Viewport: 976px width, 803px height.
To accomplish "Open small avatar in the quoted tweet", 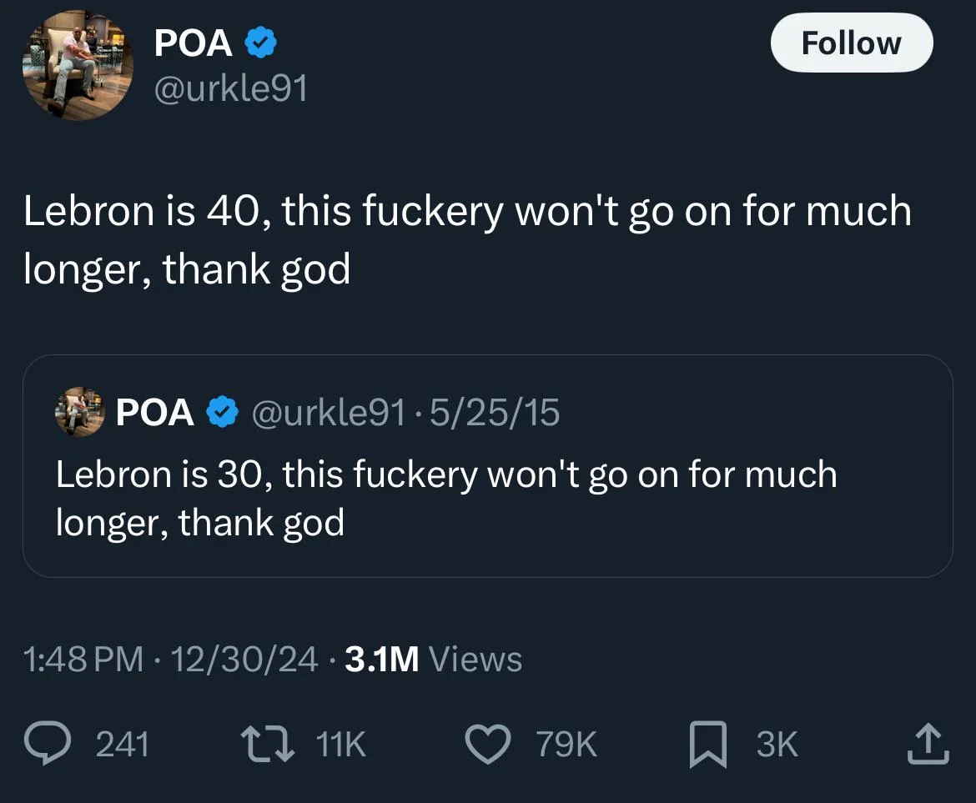I will (x=79, y=412).
